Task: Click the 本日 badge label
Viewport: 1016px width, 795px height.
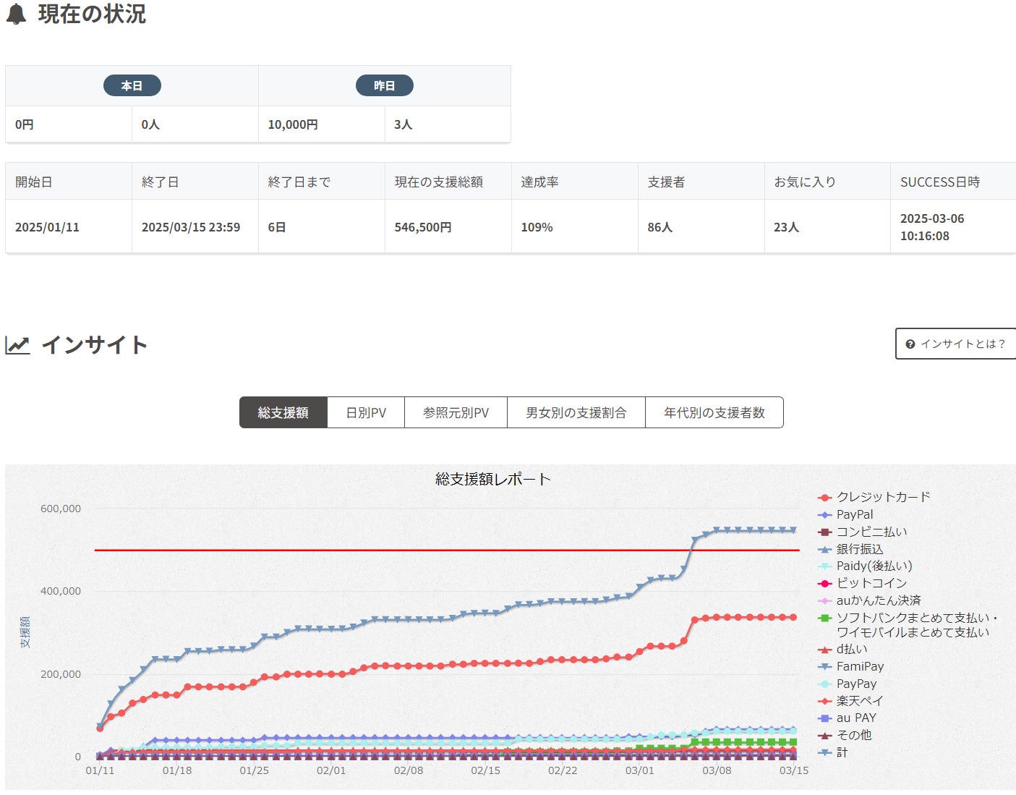Action: pyautogui.click(x=132, y=85)
